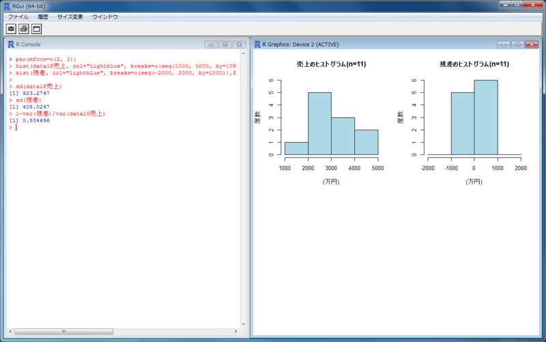Click the 0 to 1000 bar in 残差 histogram

[486, 117]
